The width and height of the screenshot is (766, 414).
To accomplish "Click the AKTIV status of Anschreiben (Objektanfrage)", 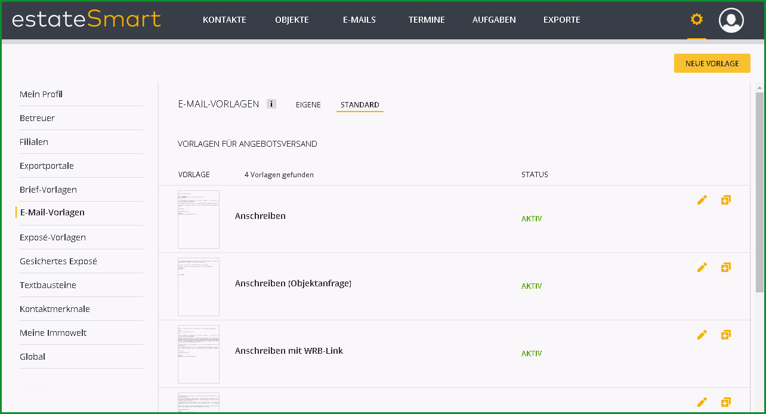I will (x=532, y=286).
